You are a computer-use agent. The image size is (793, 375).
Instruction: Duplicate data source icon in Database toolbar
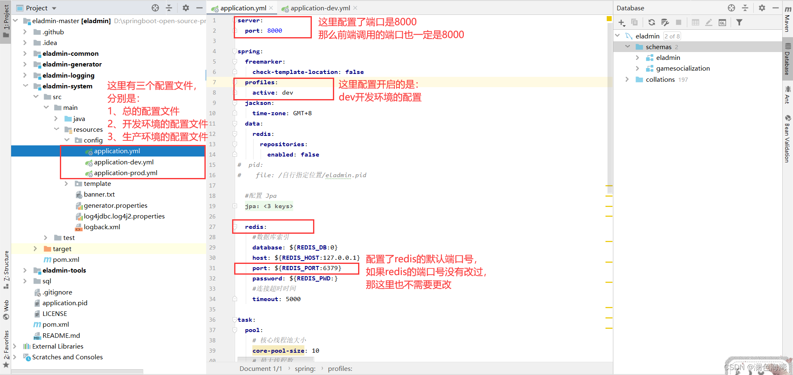point(634,22)
